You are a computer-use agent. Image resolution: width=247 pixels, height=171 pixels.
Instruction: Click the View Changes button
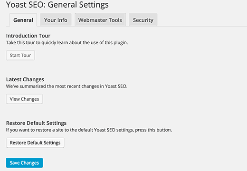pos(24,99)
